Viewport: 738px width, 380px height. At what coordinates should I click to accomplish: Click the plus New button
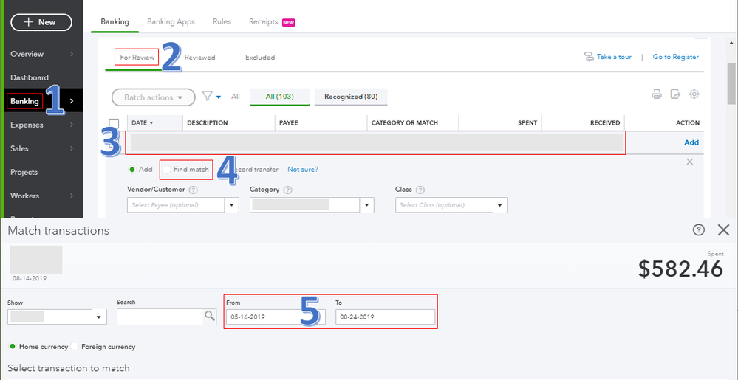tap(41, 22)
